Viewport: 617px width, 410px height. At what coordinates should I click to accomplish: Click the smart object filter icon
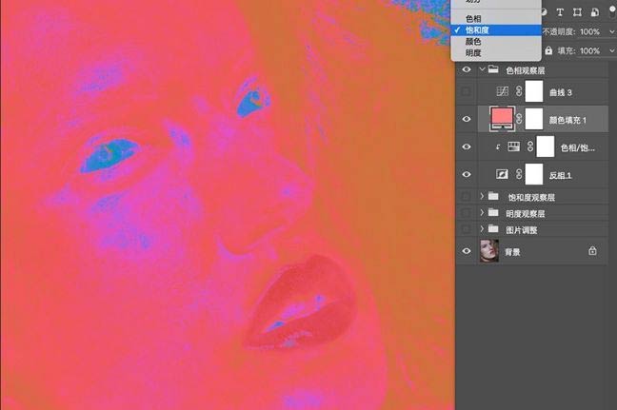[x=596, y=12]
